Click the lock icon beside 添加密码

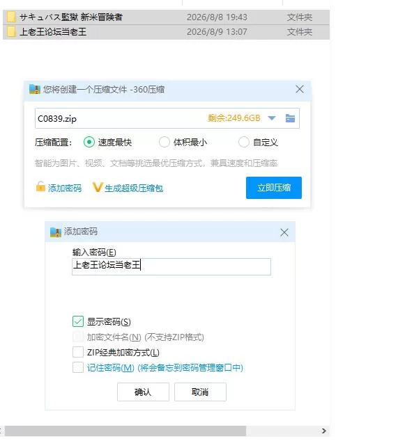[x=40, y=186]
